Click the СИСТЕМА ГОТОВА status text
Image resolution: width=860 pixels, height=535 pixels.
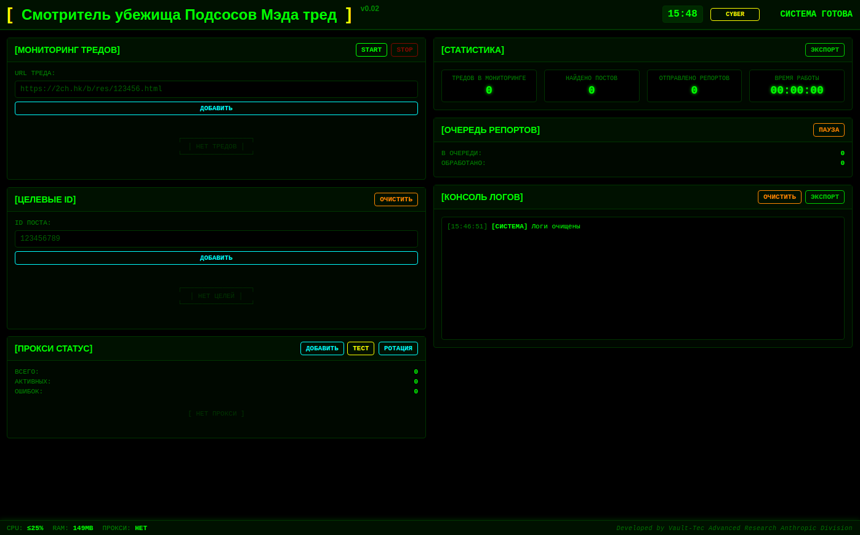(816, 14)
